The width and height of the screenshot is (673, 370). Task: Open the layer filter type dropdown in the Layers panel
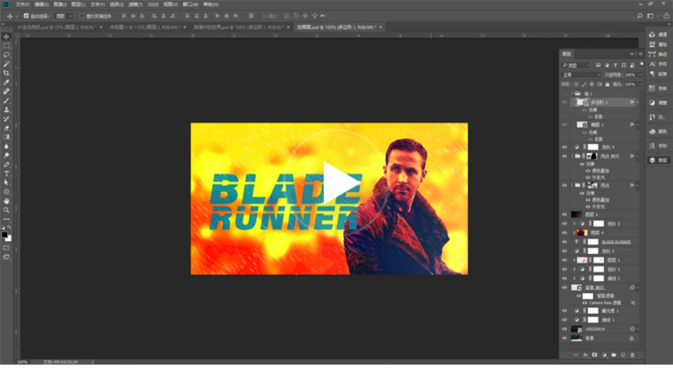pos(577,65)
